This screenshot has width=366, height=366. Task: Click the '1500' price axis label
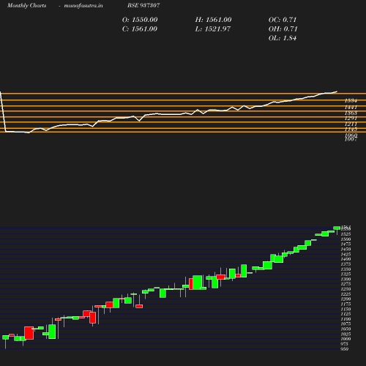(x=346, y=239)
